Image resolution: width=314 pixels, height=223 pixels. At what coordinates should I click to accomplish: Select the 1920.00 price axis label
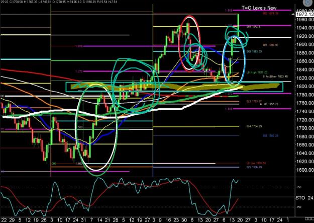[305, 36]
